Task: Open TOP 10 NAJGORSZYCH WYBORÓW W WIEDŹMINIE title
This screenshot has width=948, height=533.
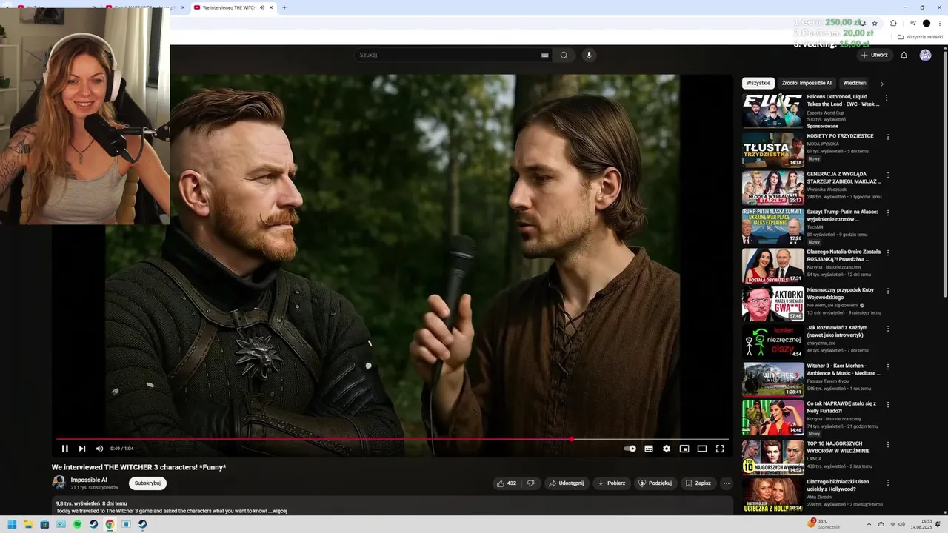Action: (838, 447)
